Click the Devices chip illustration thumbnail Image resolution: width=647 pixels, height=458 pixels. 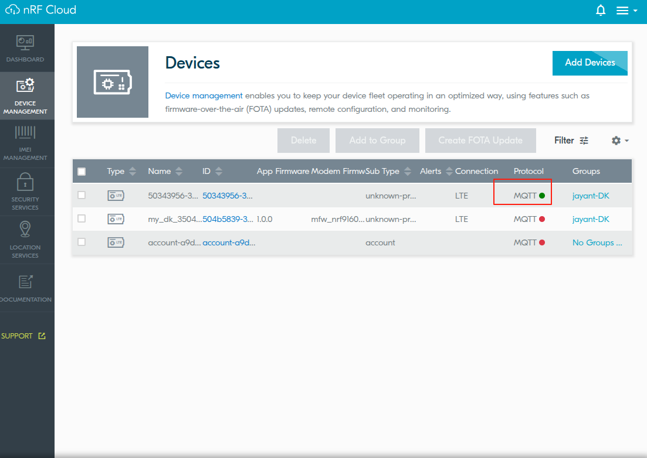[113, 82]
